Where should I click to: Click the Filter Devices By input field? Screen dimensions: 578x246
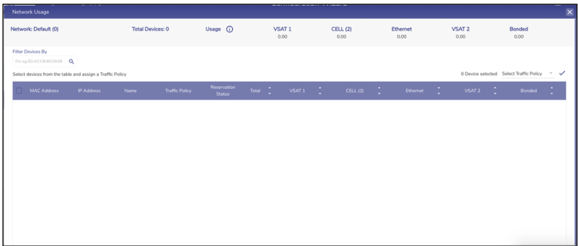pos(40,61)
